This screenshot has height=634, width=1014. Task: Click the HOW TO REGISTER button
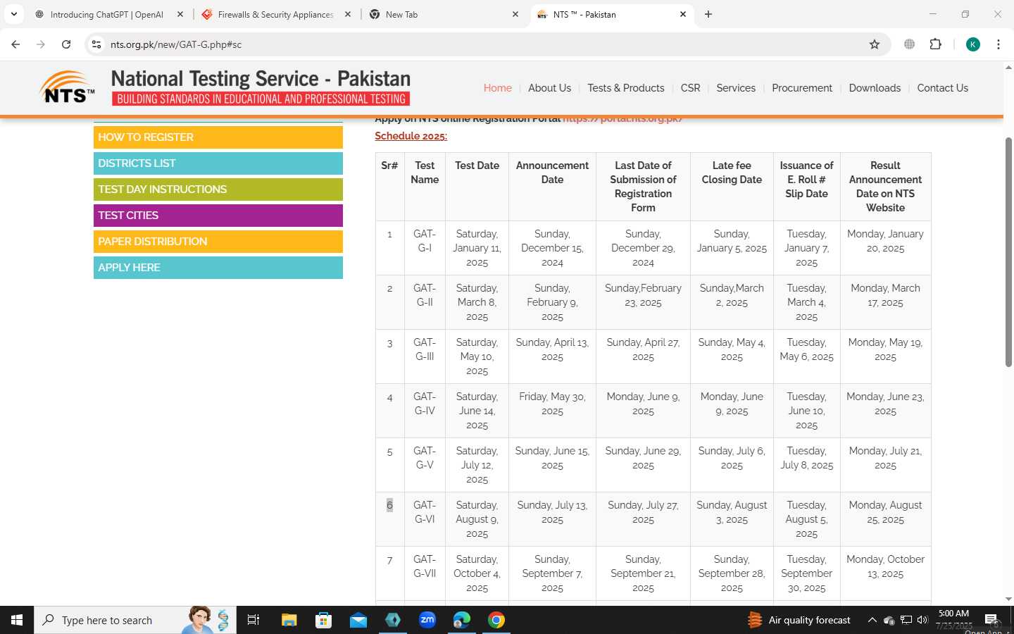[x=218, y=137]
